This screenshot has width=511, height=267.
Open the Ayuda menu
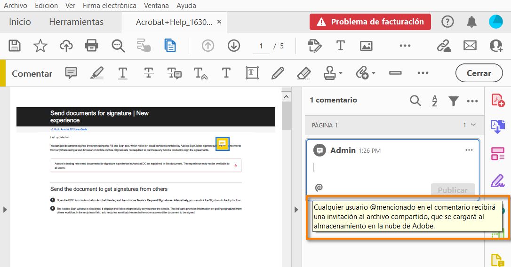186,6
